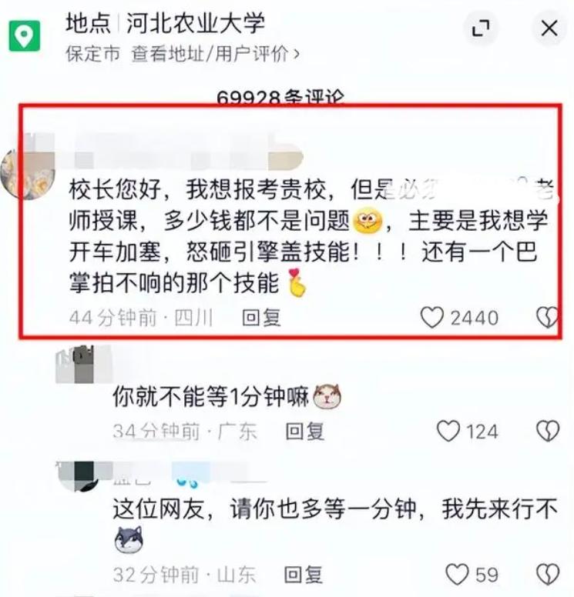Dislike the Sichuan user's comment
This screenshot has width=574, height=597.
pyautogui.click(x=548, y=318)
